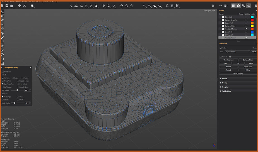The width and height of the screenshot is (258, 152).
Task: Click the plain checkmark icon in the toolbar
Action: tap(114, 6)
